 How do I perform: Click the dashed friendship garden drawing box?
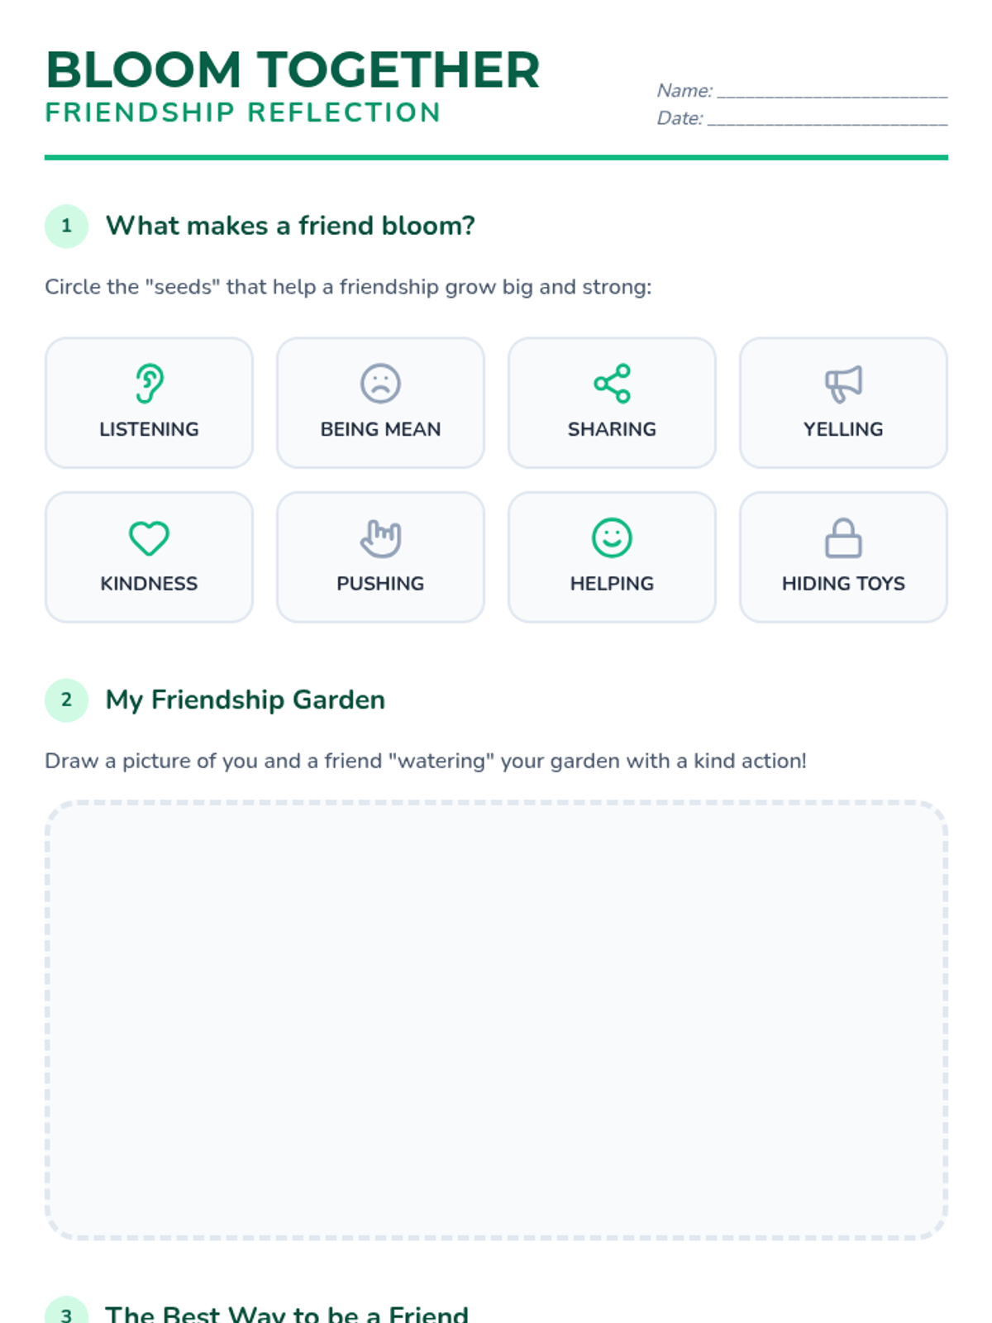(x=496, y=1020)
